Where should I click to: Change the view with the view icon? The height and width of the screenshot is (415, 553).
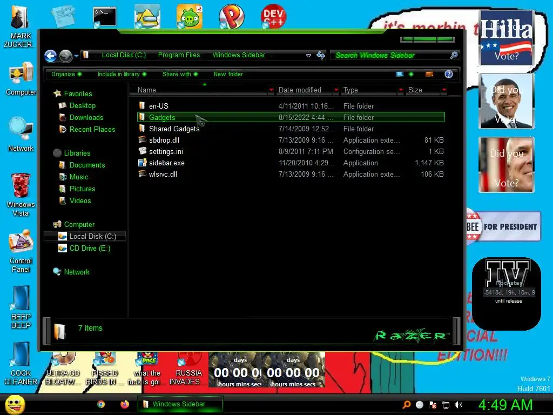[x=400, y=74]
